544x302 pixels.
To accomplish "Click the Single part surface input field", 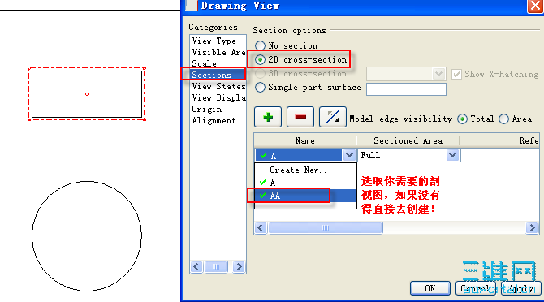I will point(406,89).
